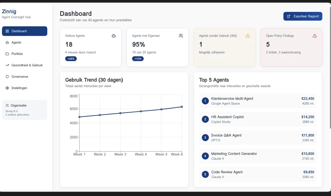
Task: Click the Organisatie Zinnig B.V. panel
Action: (25, 110)
